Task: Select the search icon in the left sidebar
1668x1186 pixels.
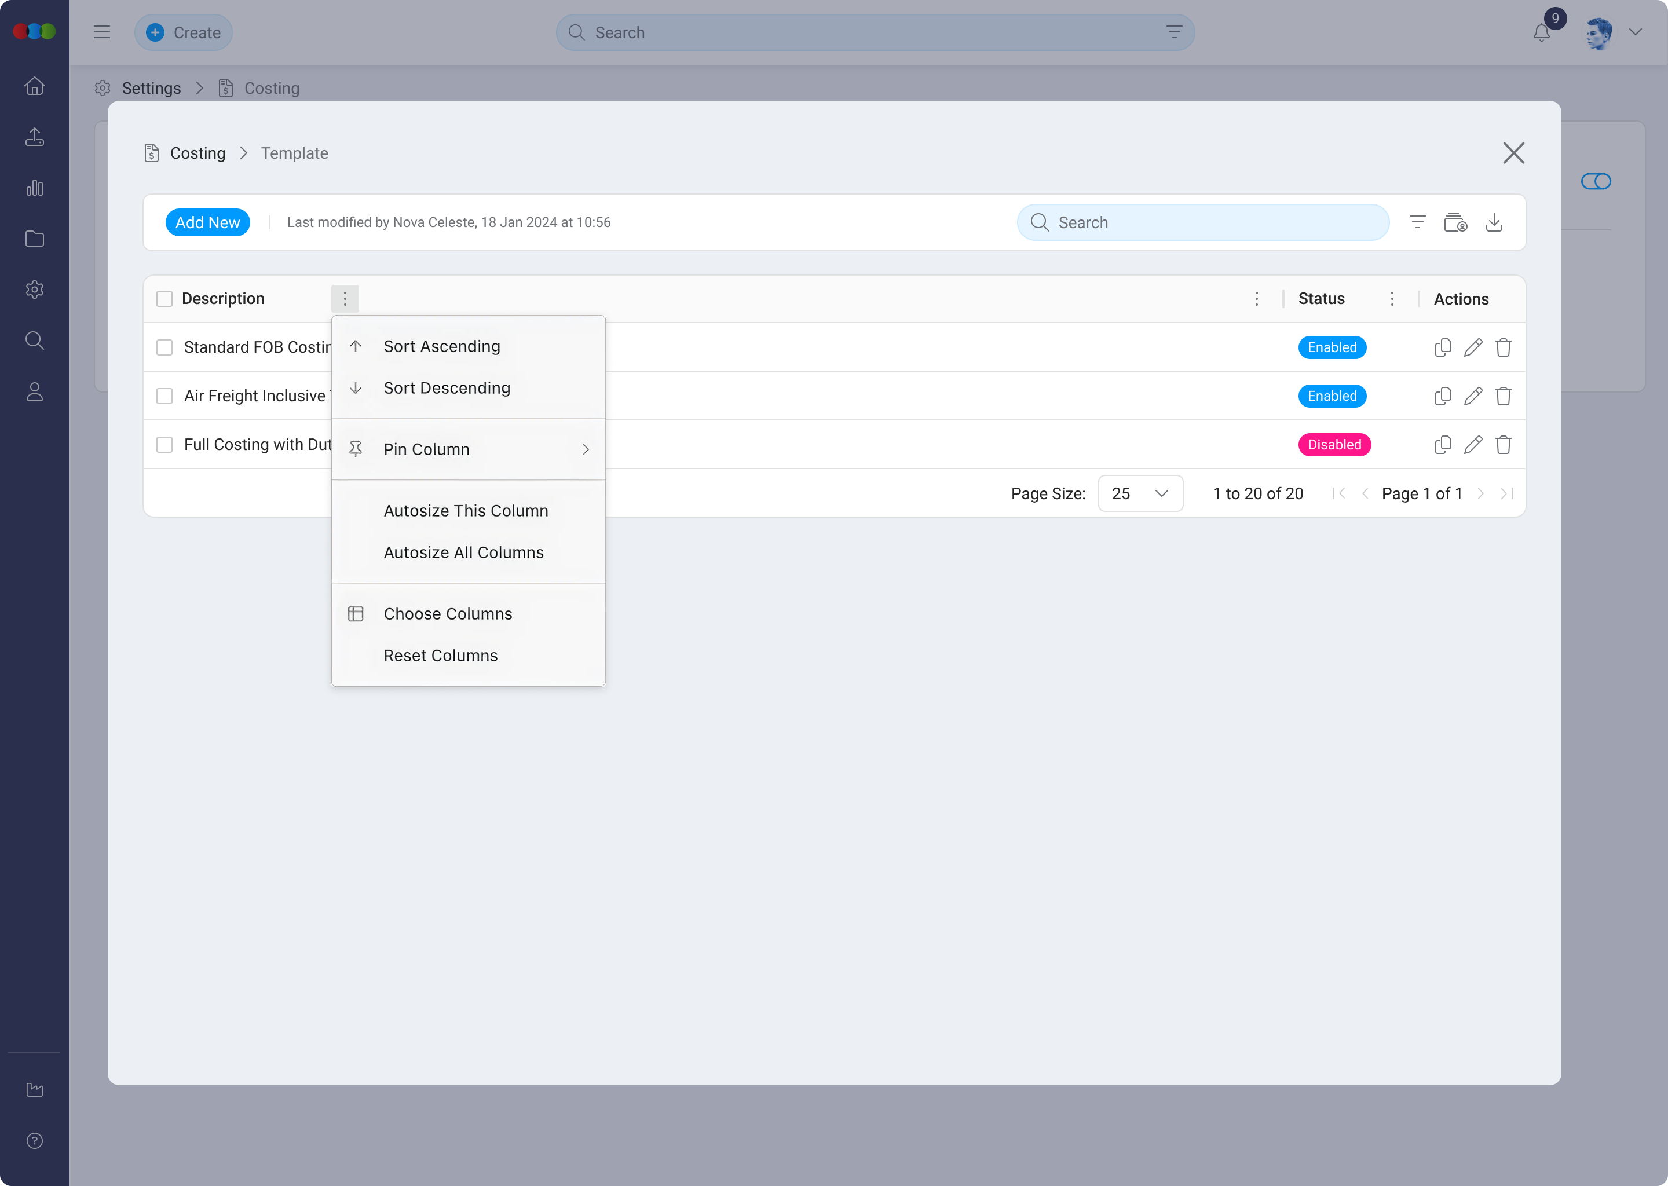Action: click(34, 341)
